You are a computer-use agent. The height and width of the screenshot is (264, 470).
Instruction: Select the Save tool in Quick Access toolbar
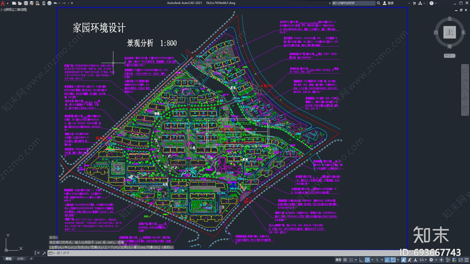[26, 3]
